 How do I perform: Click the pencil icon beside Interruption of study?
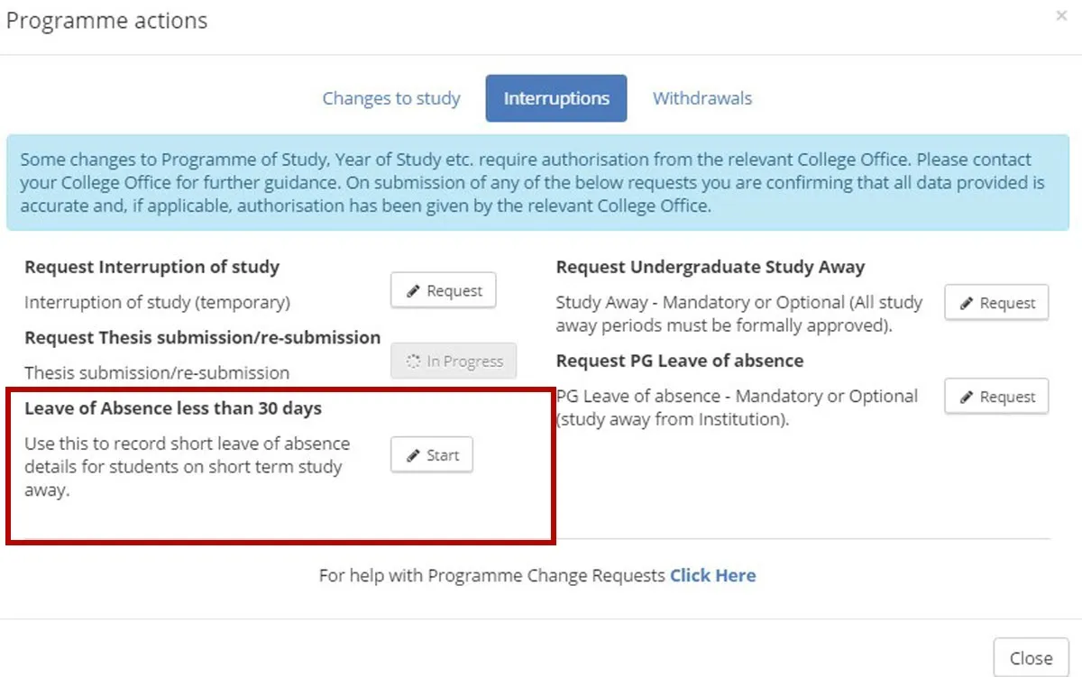pyautogui.click(x=414, y=291)
